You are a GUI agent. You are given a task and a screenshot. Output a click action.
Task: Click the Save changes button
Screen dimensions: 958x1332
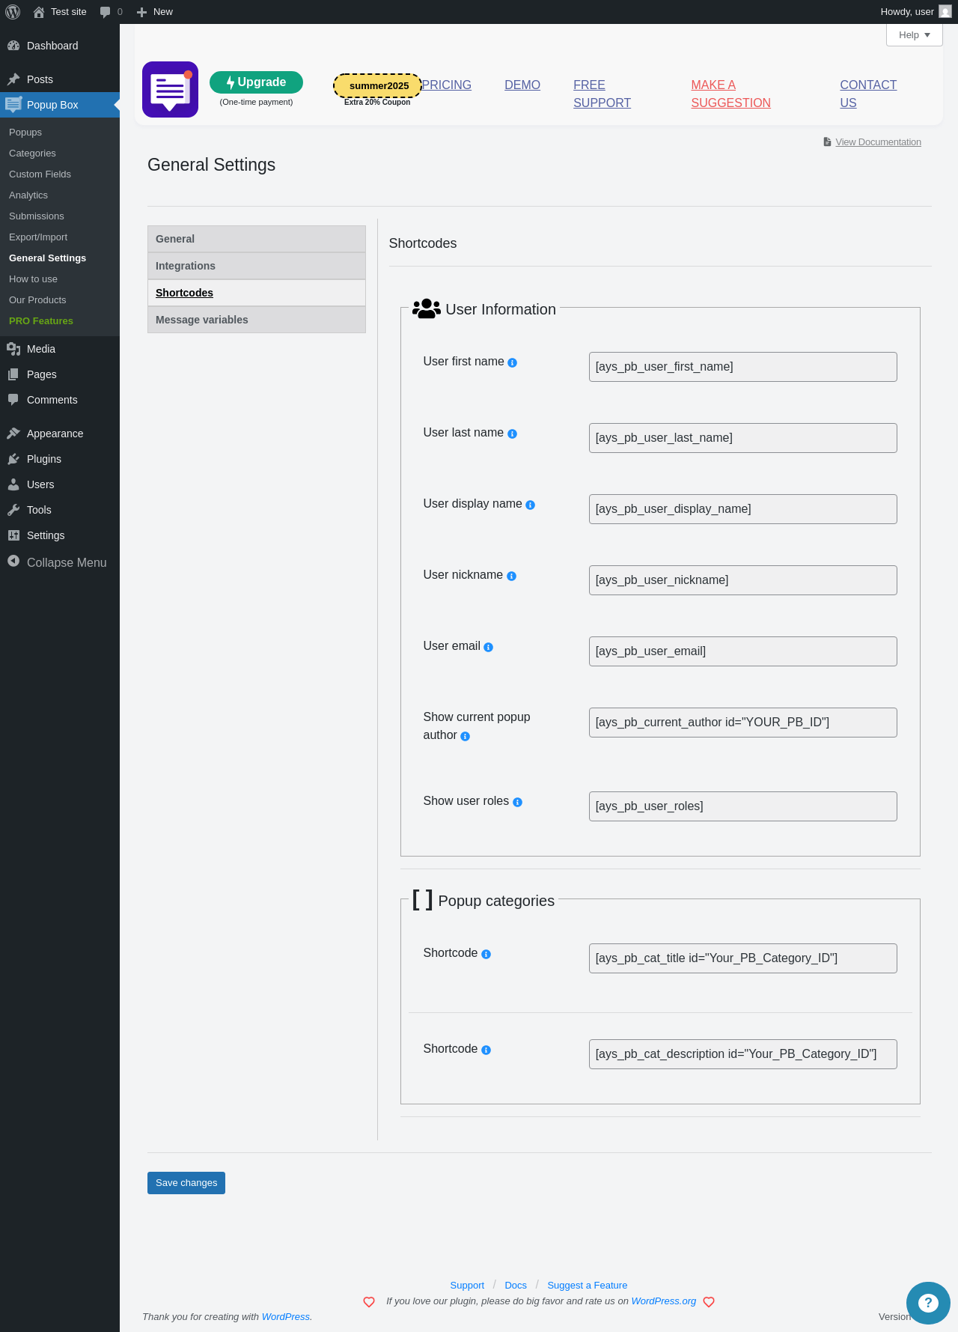pyautogui.click(x=186, y=1183)
